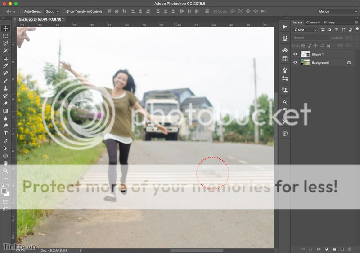360x253 pixels.
Task: Click the foreground color swatch
Action: pyautogui.click(x=4, y=191)
